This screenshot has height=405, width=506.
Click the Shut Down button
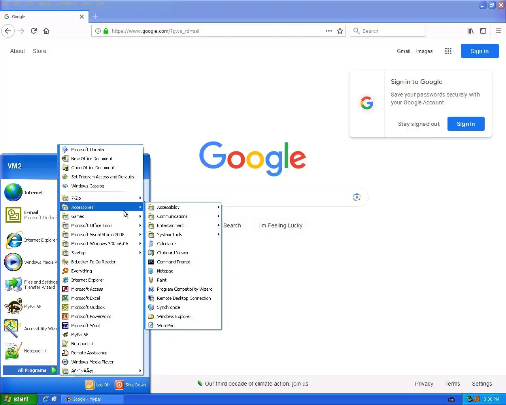tap(131, 385)
